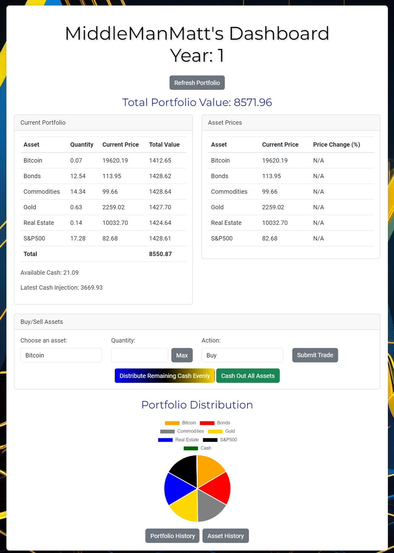
Task: Open Asset History
Action: point(226,536)
